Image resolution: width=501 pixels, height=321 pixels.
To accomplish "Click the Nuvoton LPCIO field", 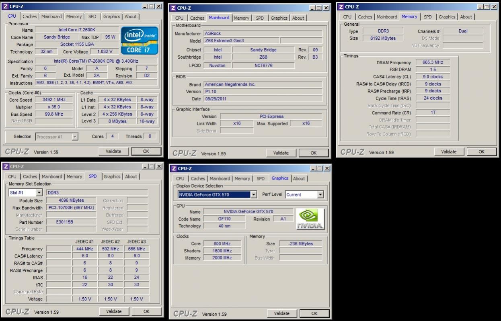I will click(x=217, y=65).
